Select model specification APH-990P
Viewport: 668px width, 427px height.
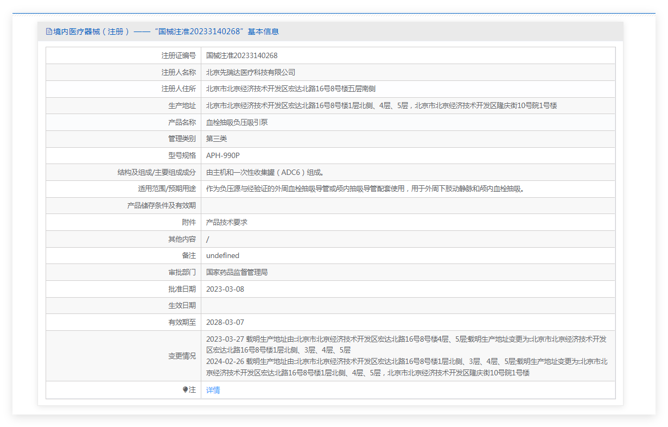222,155
